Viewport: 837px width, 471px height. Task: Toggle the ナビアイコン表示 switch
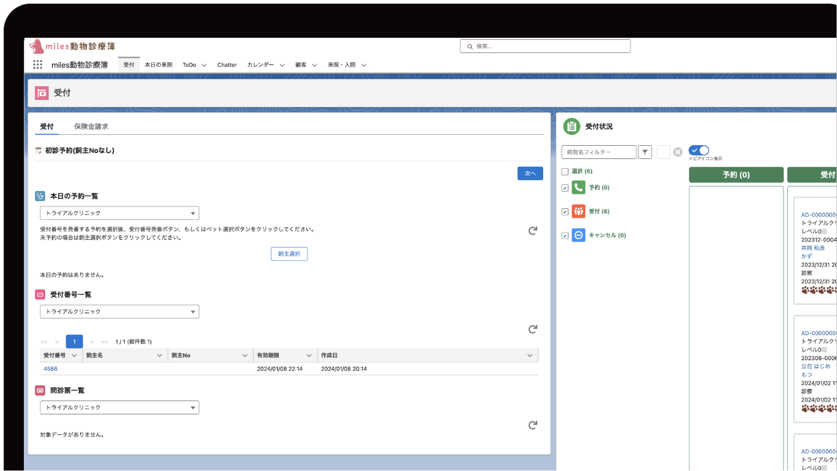point(699,150)
